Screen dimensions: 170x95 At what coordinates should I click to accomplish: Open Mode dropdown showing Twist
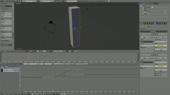click(x=147, y=42)
